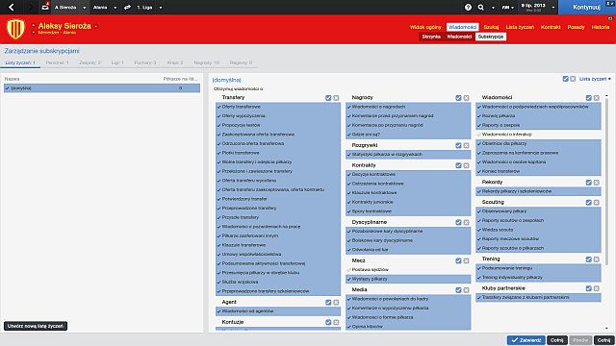This screenshot has height=346, width=616.
Task: Toggle the Służba wojskowa subscription
Action: (278, 282)
